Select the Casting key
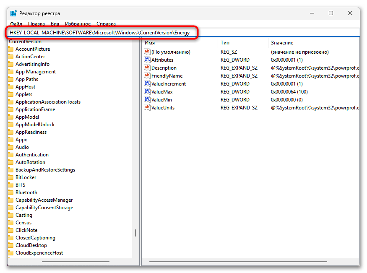This screenshot has height=273, width=367. click(24, 215)
